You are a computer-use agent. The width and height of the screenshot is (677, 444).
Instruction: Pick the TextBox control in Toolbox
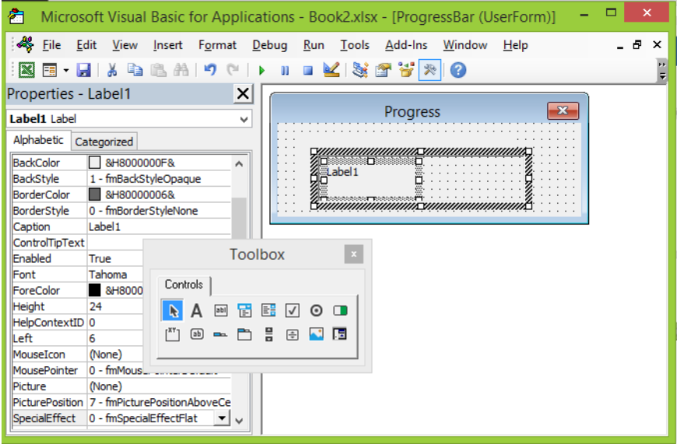pos(221,310)
